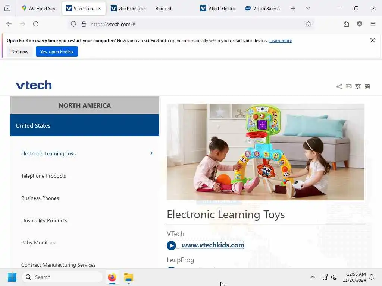The width and height of the screenshot is (382, 286).
Task: Open Baby Monitors menu item
Action: click(x=38, y=242)
